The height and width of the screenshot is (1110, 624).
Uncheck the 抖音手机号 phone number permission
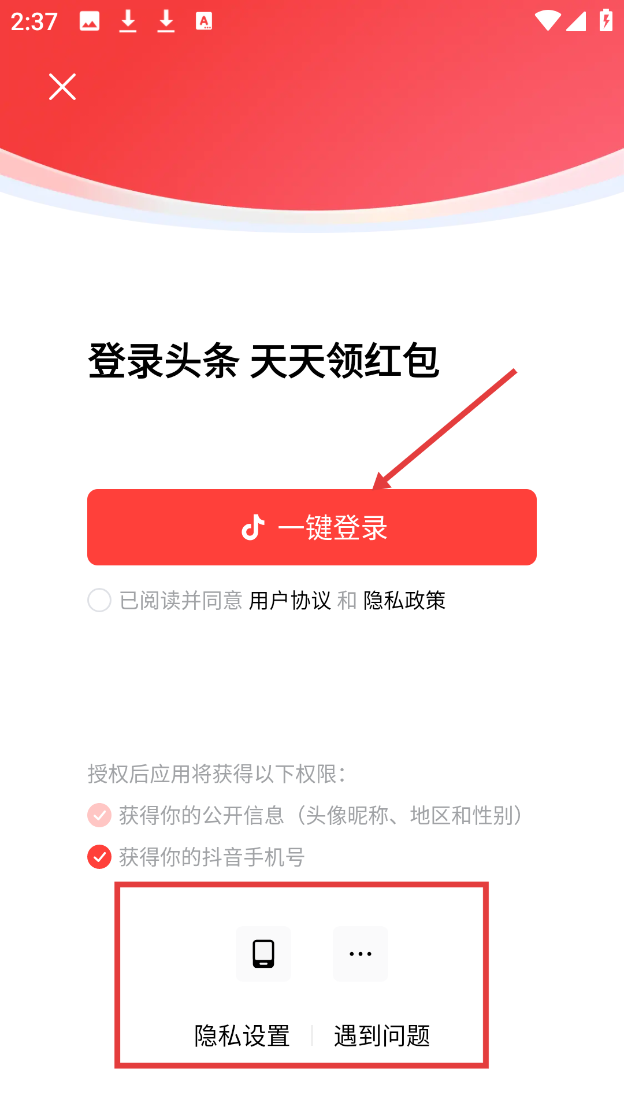tap(99, 857)
